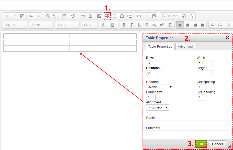The width and height of the screenshot is (233, 150).
Task: Click the Block Quote icon
Action: (83, 16)
